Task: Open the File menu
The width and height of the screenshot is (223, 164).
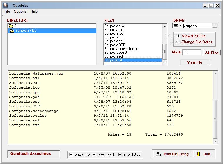Action: click(x=7, y=11)
